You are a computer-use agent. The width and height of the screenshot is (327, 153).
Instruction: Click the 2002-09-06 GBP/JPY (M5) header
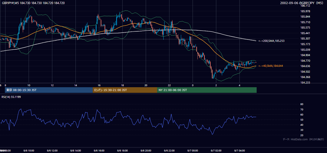tap(302, 3)
